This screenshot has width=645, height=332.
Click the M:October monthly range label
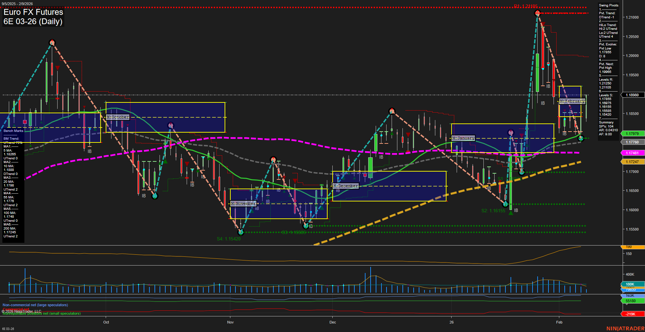point(118,117)
